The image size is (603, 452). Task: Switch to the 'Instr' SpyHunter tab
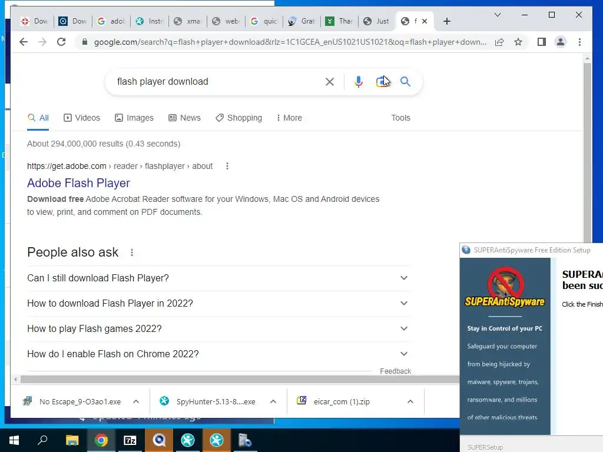[150, 21]
